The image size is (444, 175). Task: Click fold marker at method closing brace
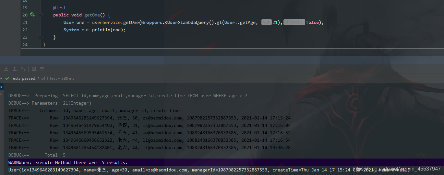tap(41, 37)
